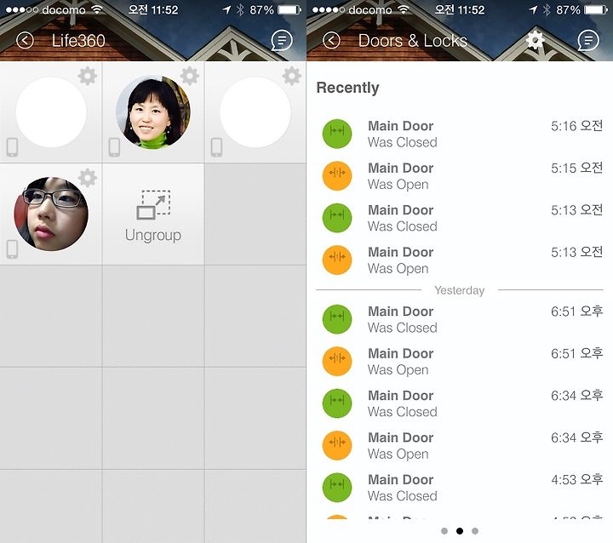Viewport: 613px width, 543px height.
Task: Tap phone icon on the first blank tile
Action: coord(12,147)
